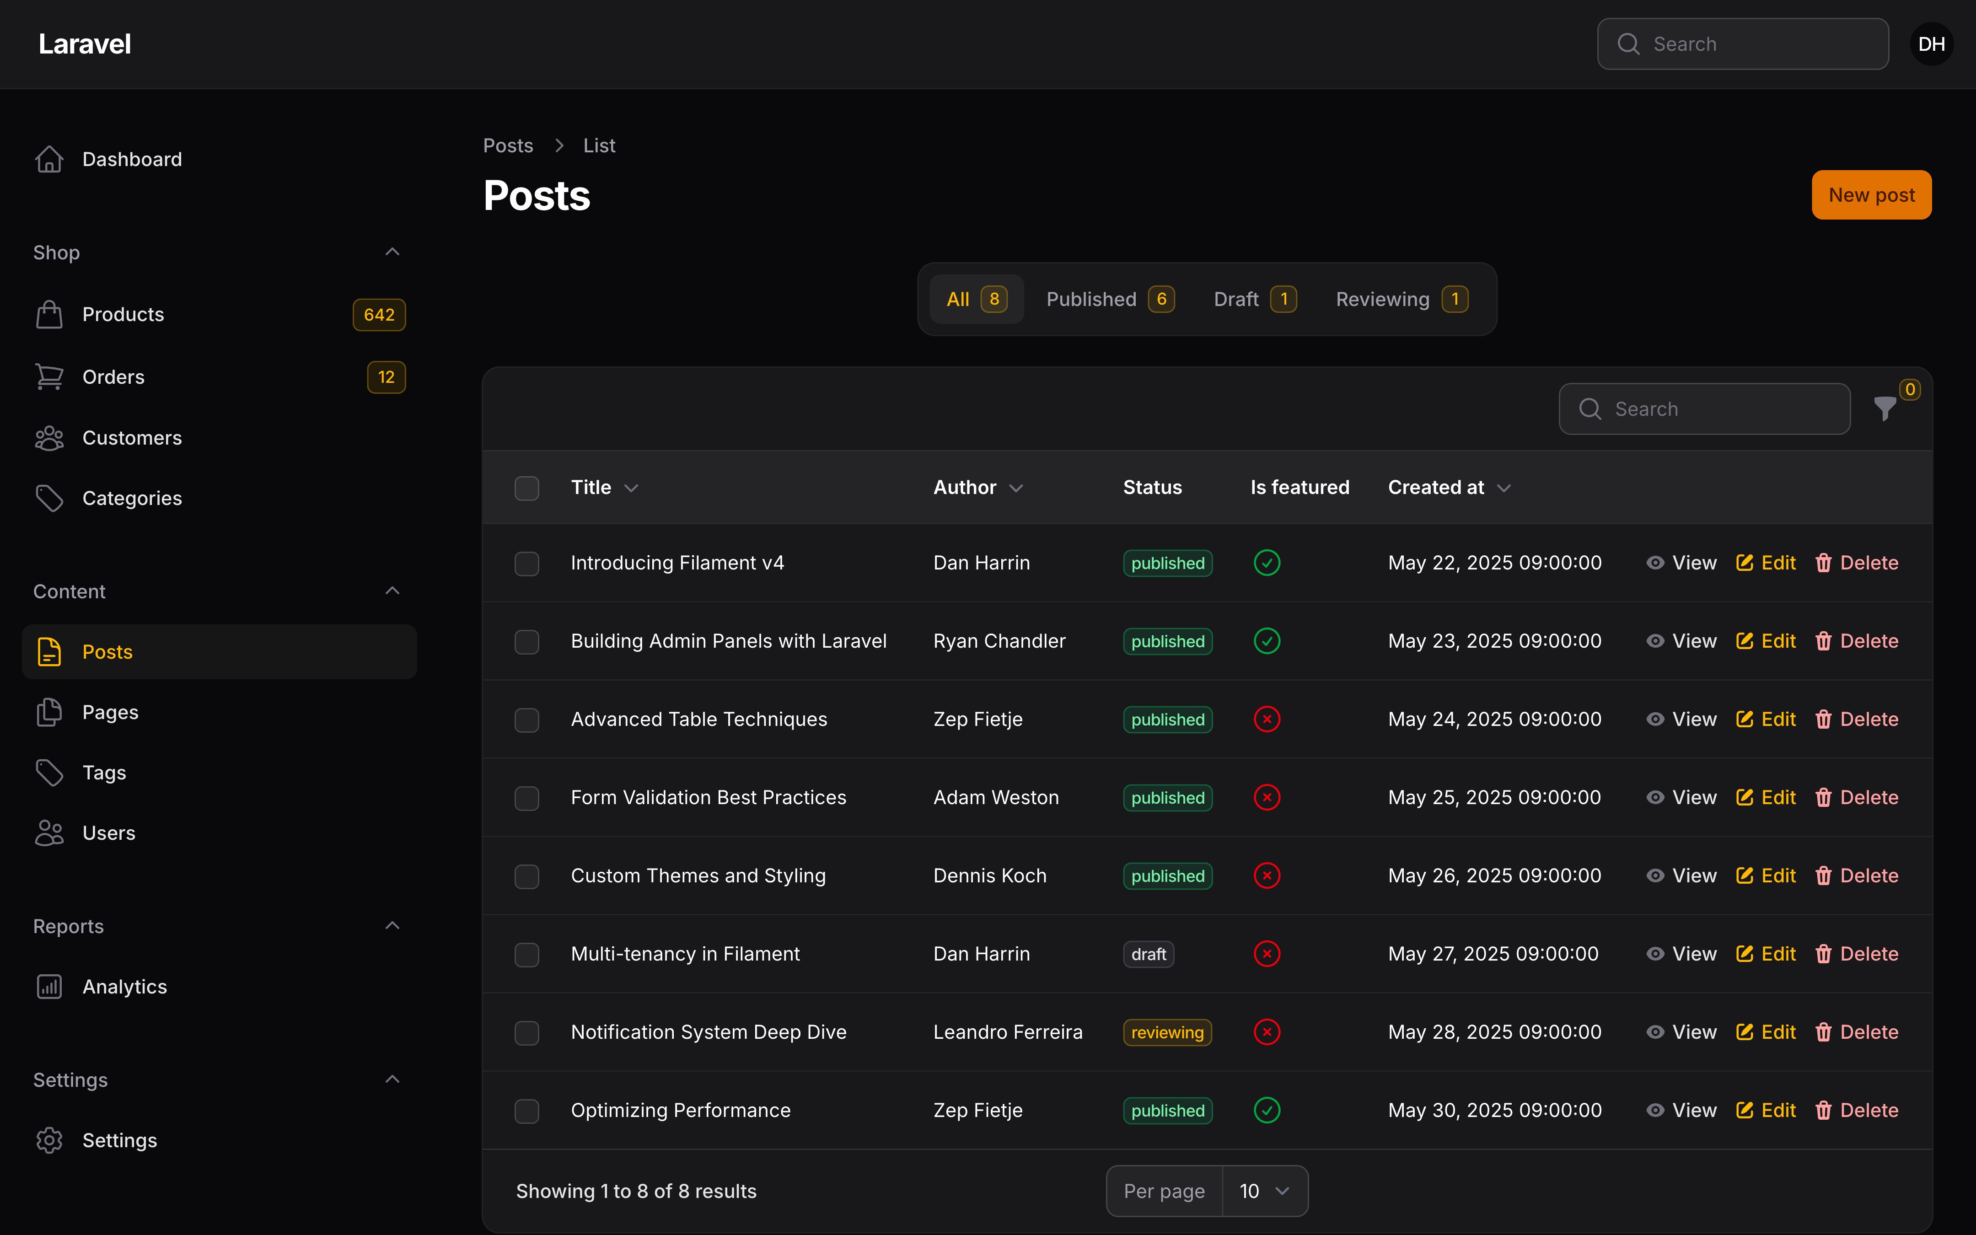1976x1235 pixels.
Task: Click the reviewing status badge
Action: pos(1167,1032)
